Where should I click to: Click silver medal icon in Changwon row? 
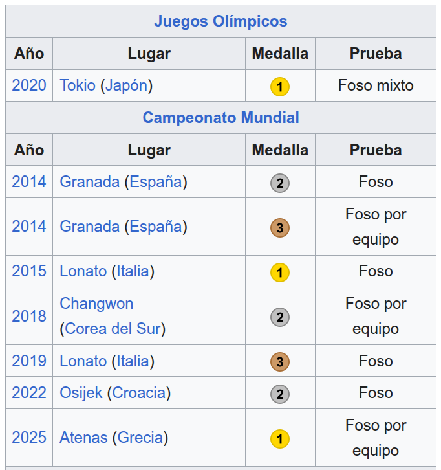(279, 317)
